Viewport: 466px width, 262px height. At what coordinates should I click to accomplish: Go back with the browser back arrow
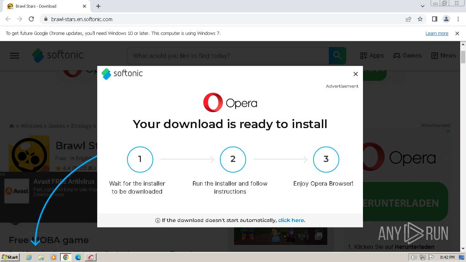[8, 19]
